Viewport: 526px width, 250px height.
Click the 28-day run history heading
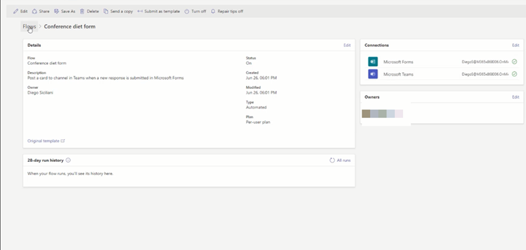(x=46, y=160)
